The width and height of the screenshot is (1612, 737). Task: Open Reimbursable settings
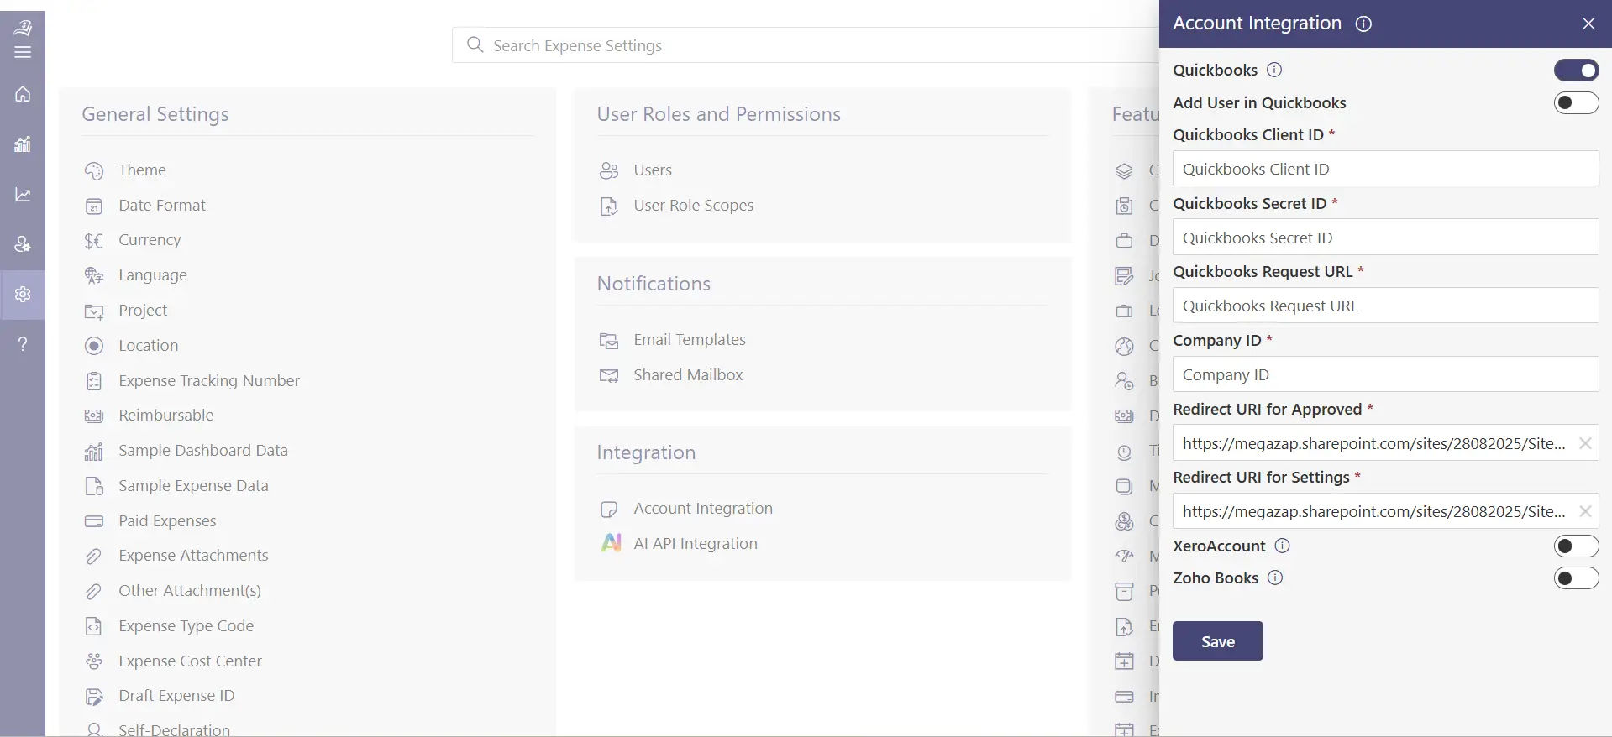165,415
